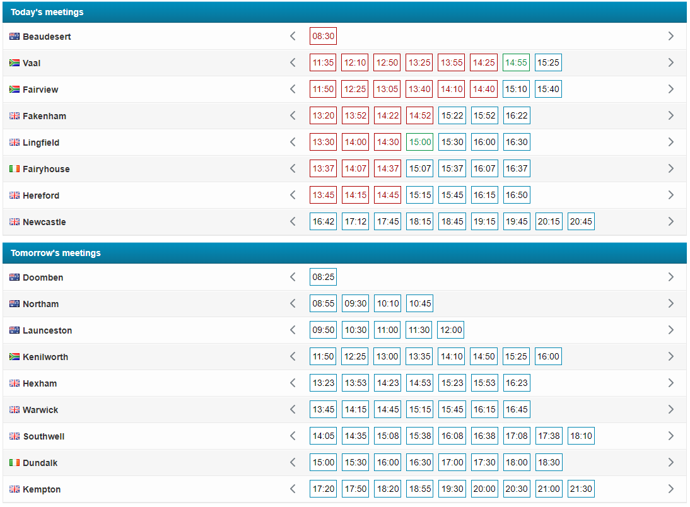
Task: Click the UK flag beside Southwell
Action: (15, 436)
